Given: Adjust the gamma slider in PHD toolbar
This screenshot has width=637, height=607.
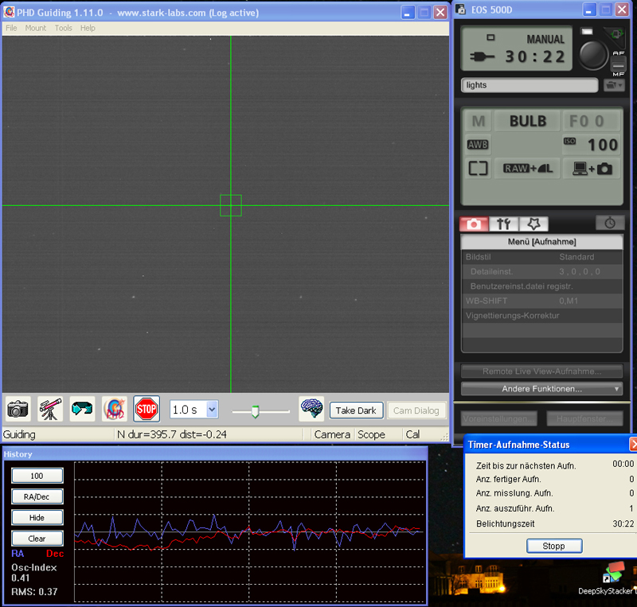Looking at the screenshot, I should [x=255, y=411].
